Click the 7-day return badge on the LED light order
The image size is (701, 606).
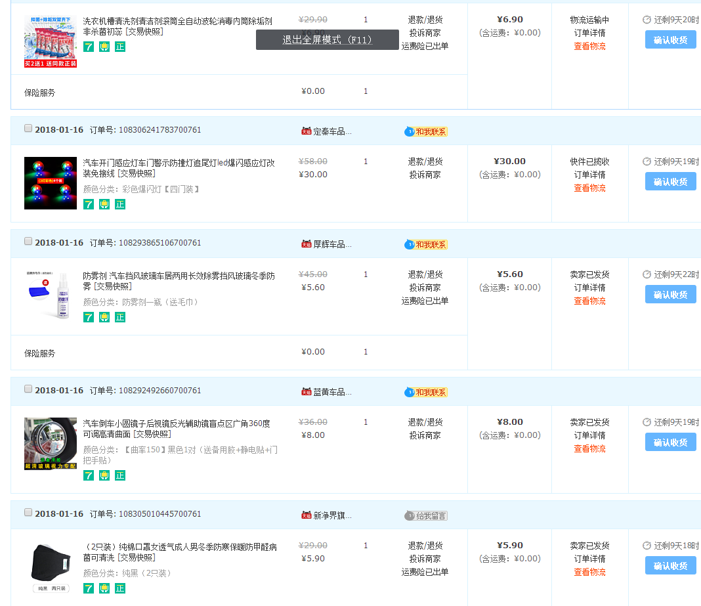point(88,204)
